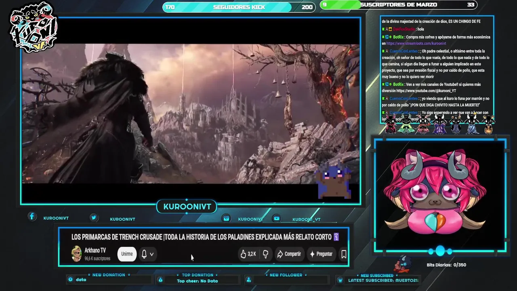The image size is (517, 291).
Task: Click the 200 Kick followers goal number
Action: point(307,7)
